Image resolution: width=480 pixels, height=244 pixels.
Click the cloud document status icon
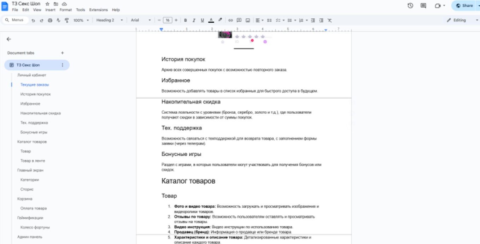click(64, 4)
